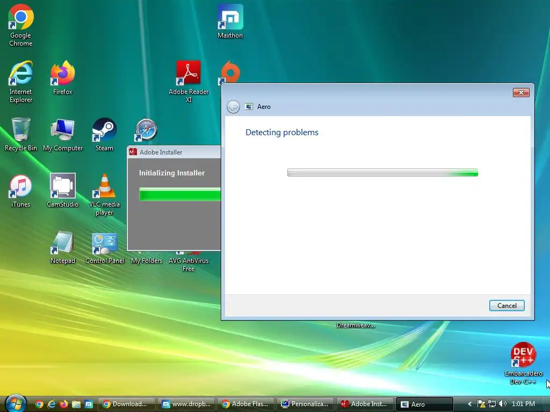The image size is (550, 412).
Task: Open Internet Explorer desktop shortcut
Action: click(x=21, y=82)
